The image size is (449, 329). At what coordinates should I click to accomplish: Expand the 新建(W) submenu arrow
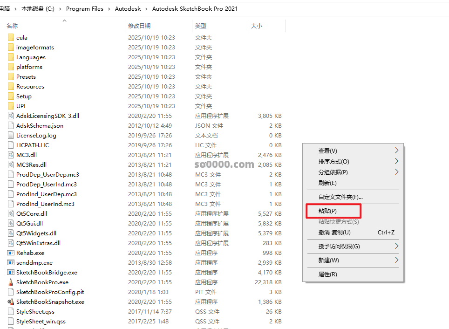(x=396, y=260)
